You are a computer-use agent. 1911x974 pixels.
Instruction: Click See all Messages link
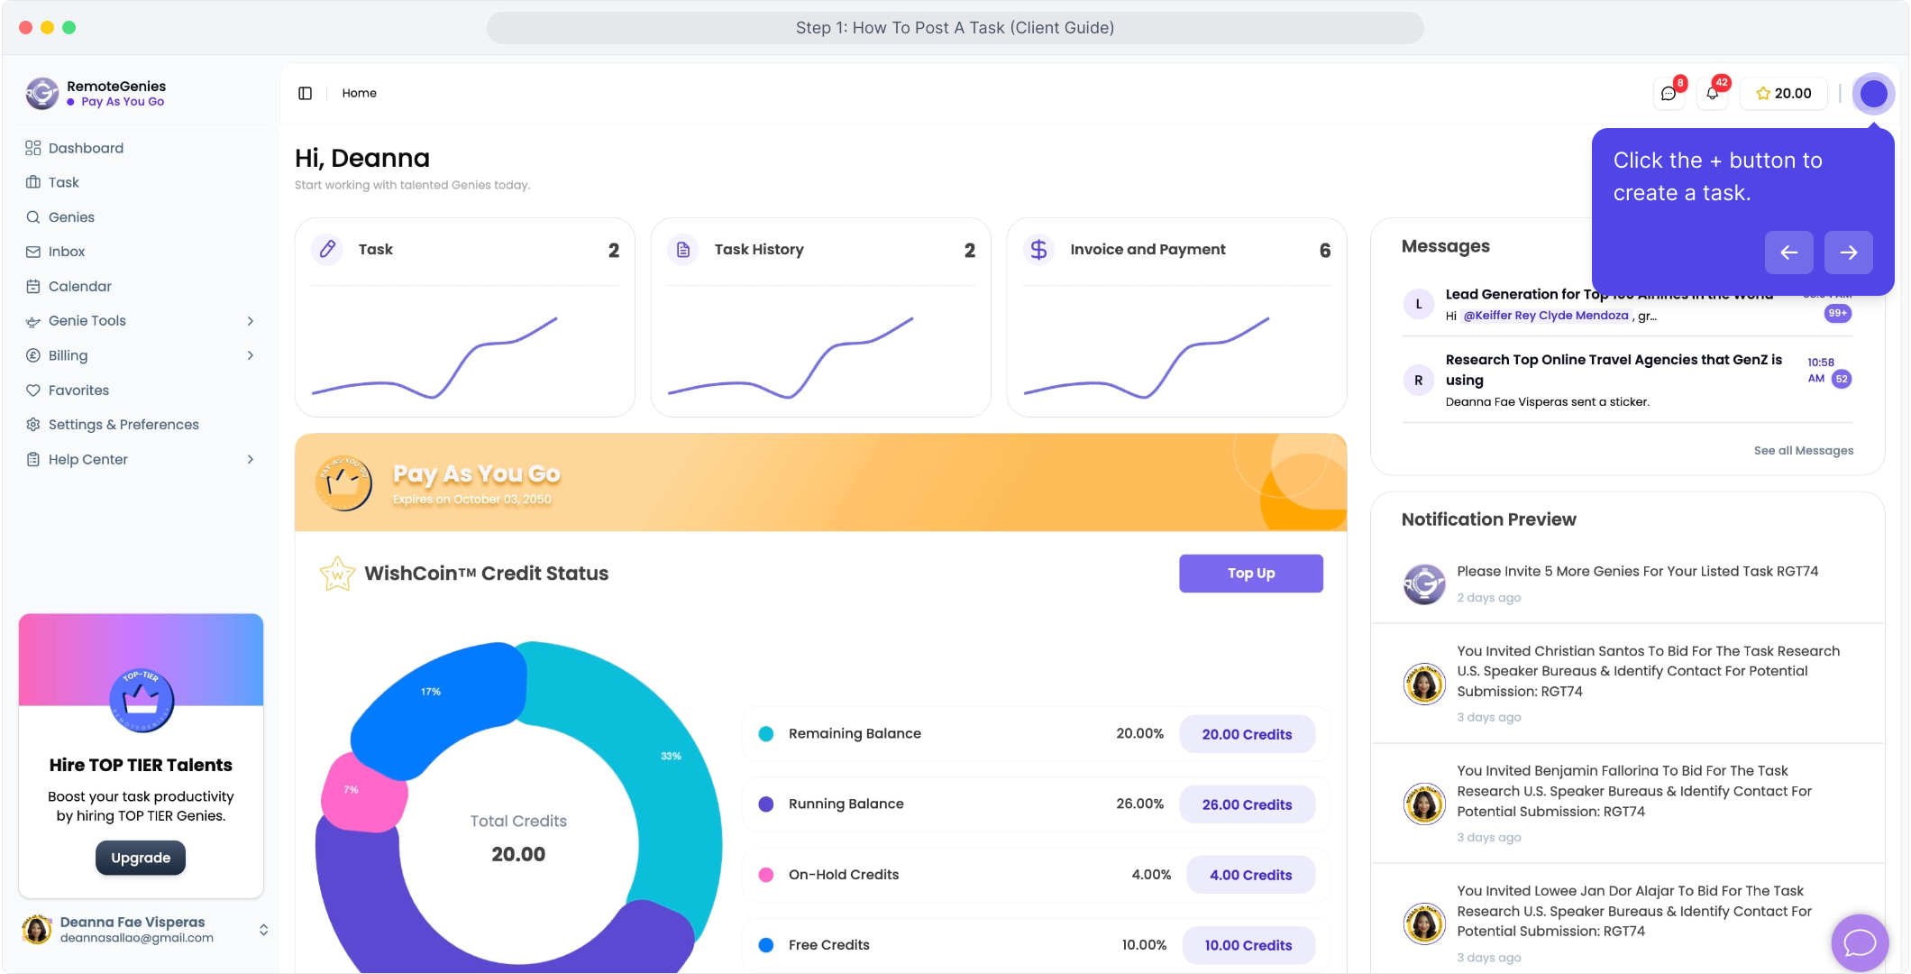tap(1803, 450)
